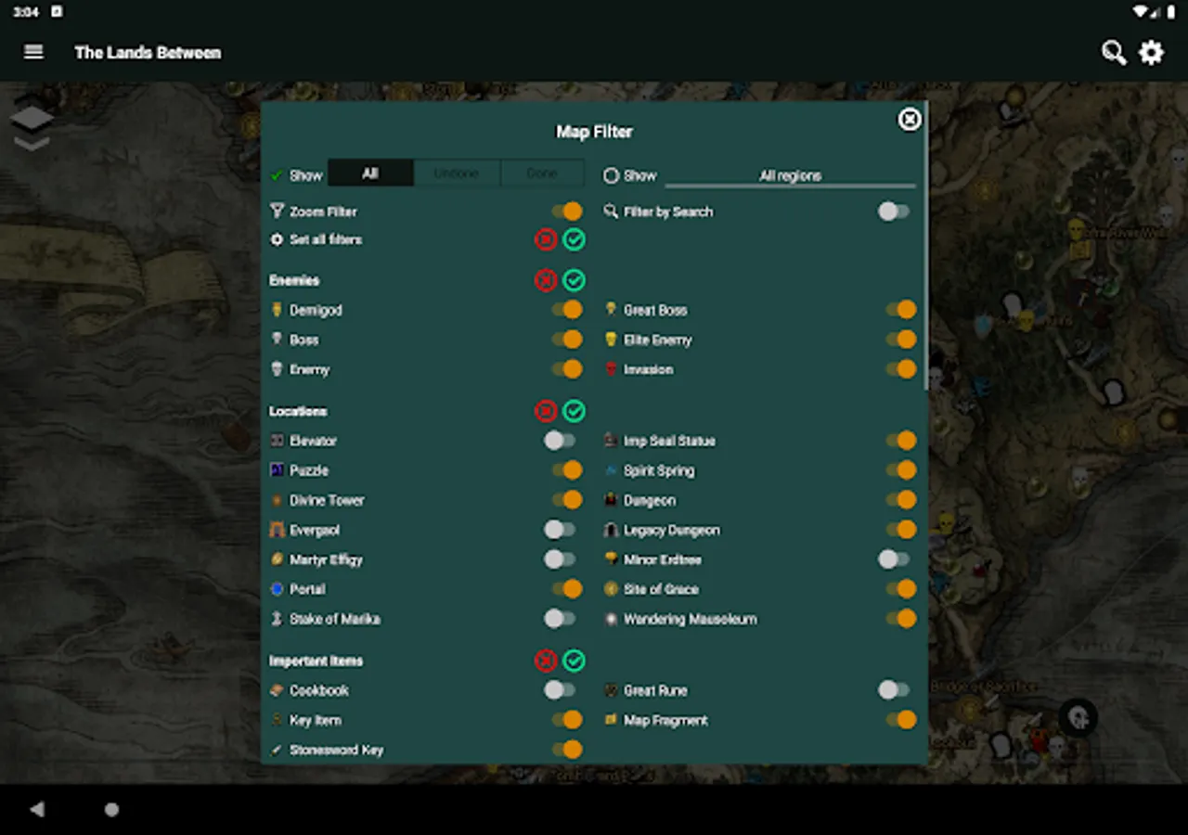Click the Zoom Filter funnel icon

click(277, 212)
